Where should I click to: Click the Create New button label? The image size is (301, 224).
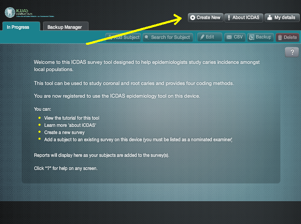pyautogui.click(x=208, y=17)
